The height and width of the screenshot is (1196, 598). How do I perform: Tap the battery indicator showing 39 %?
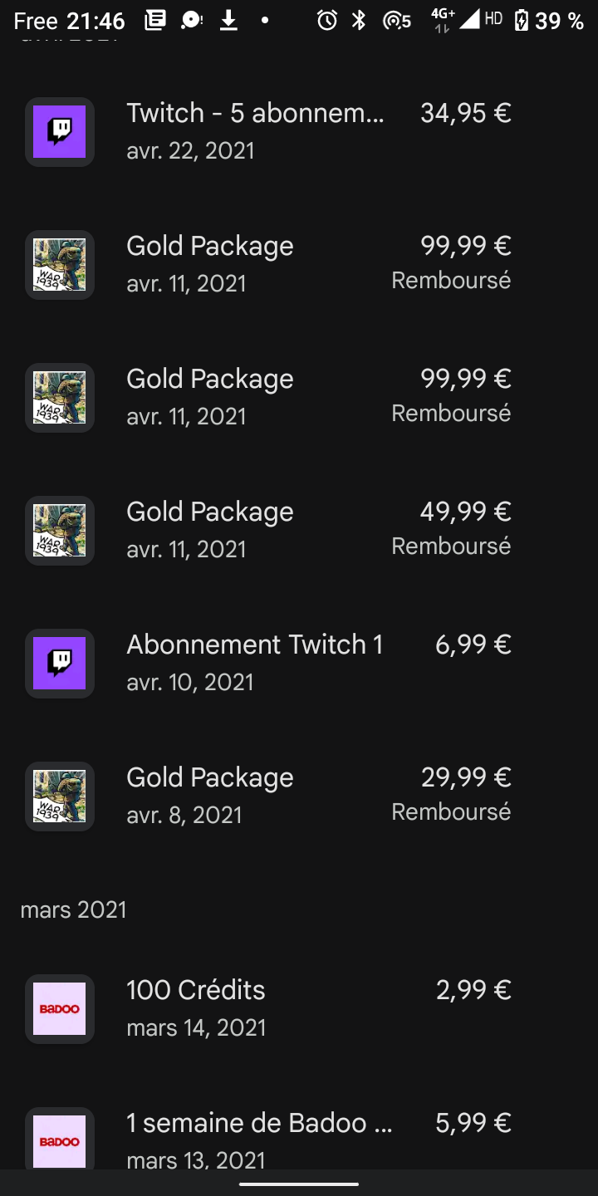[549, 21]
